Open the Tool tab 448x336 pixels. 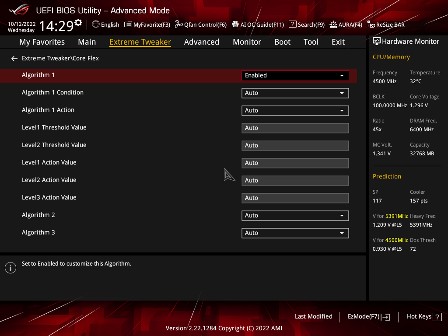(311, 42)
